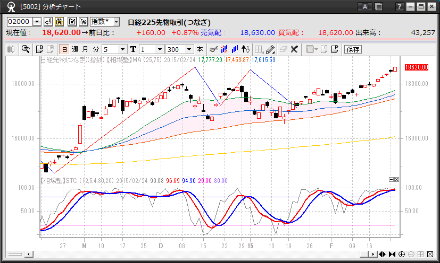Expand the 指数* category dropdown
Screen dimensions: 440x263
click(x=116, y=22)
